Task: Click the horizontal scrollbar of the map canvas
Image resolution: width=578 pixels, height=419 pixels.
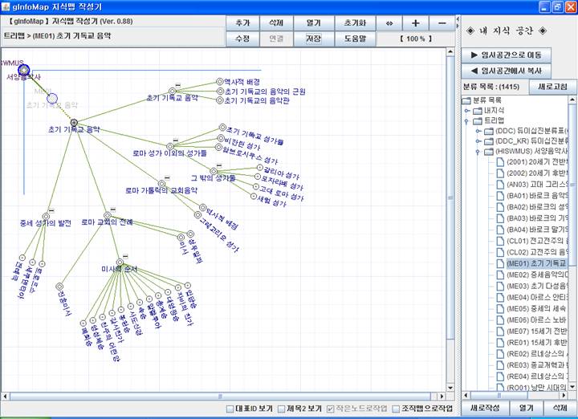Action: tap(225, 396)
